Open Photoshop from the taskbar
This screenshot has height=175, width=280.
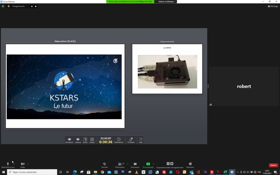click(x=123, y=172)
